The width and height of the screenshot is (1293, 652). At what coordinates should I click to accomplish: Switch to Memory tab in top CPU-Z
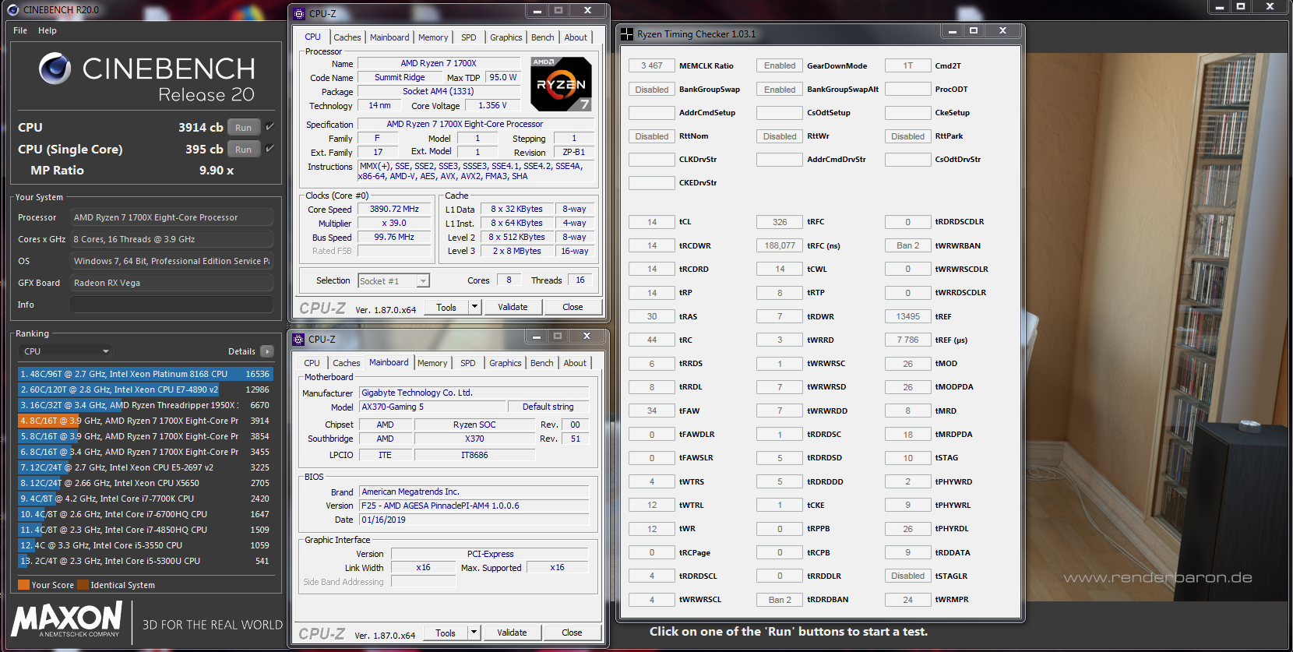tap(433, 37)
